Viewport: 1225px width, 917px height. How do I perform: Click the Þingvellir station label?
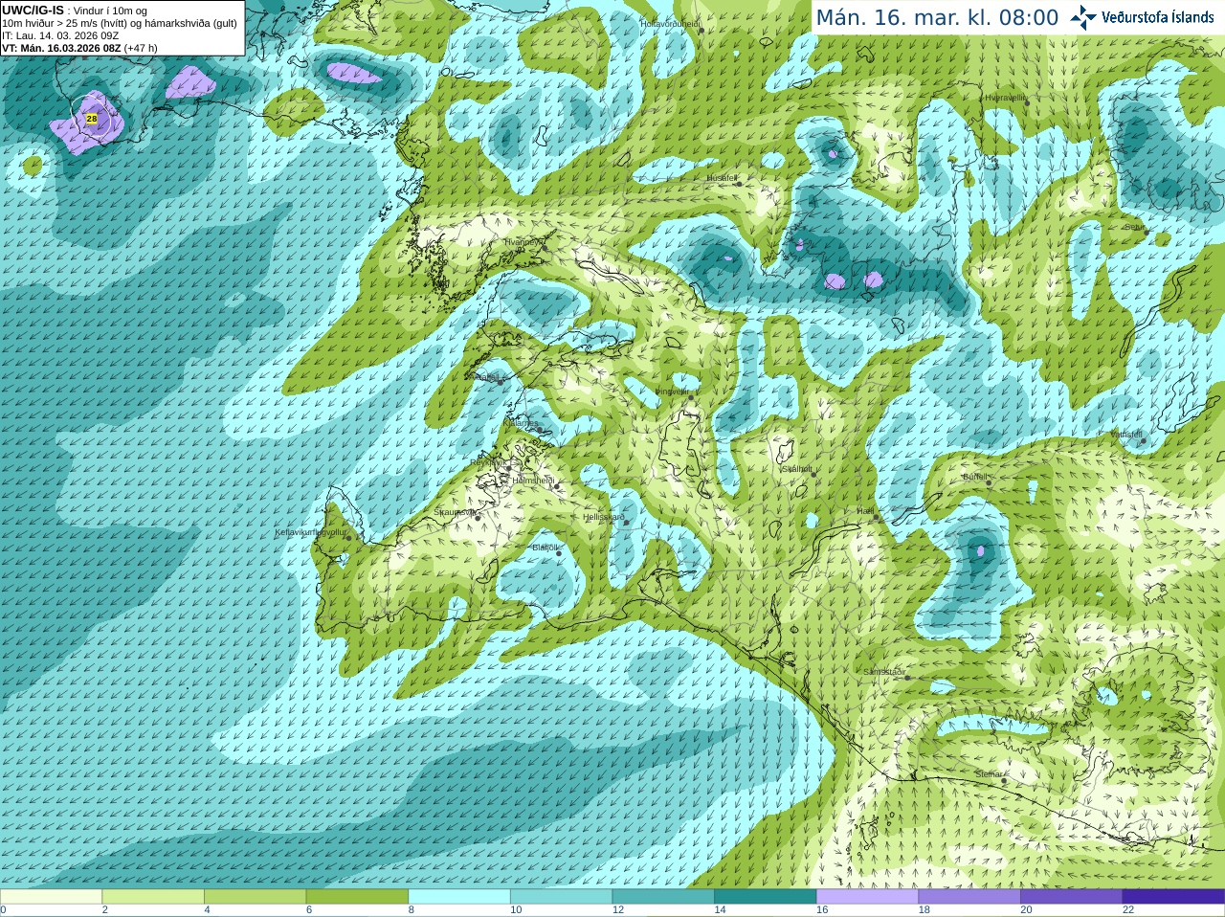point(672,391)
